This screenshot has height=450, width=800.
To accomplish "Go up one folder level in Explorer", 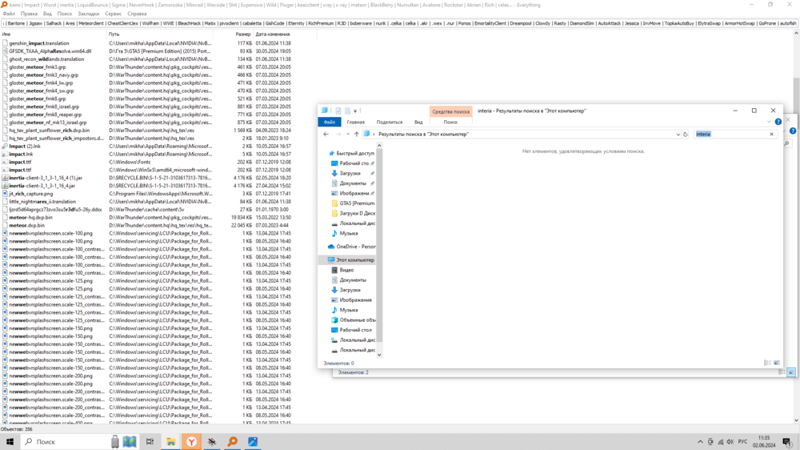I will click(x=357, y=135).
